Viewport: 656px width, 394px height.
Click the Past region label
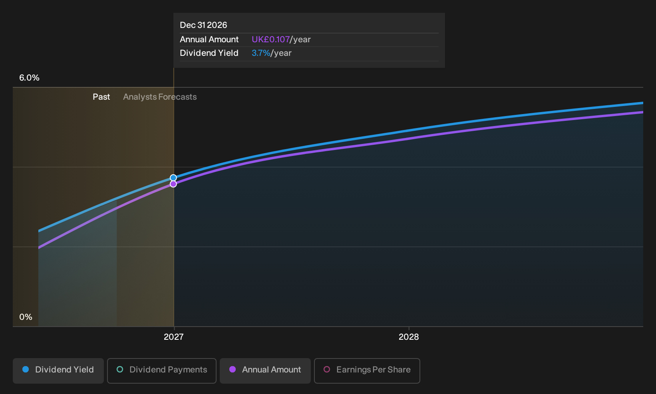pos(101,97)
